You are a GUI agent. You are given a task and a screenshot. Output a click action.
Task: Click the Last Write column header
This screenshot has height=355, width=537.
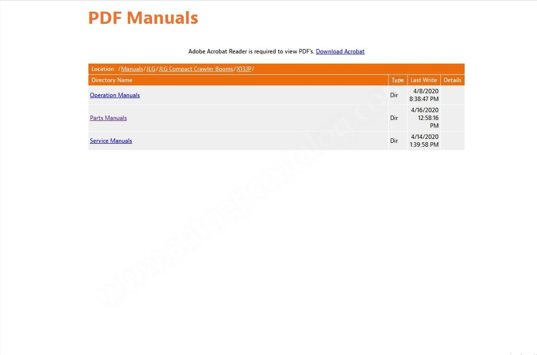pyautogui.click(x=423, y=80)
